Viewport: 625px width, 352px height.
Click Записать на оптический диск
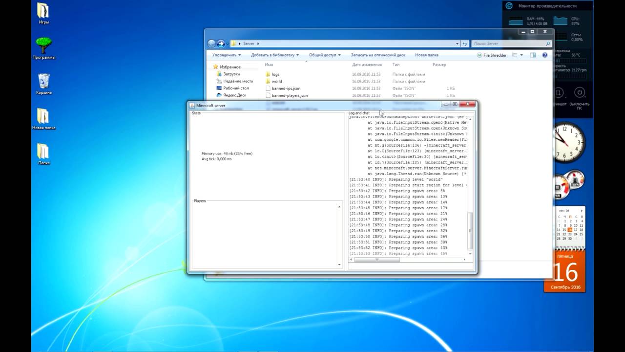coord(378,55)
